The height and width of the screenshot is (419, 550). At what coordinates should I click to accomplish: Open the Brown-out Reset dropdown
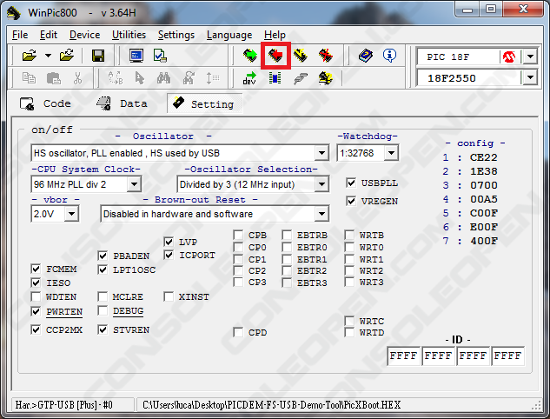(x=321, y=214)
